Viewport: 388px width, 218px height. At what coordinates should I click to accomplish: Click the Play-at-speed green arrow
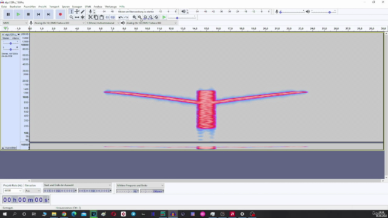click(164, 18)
